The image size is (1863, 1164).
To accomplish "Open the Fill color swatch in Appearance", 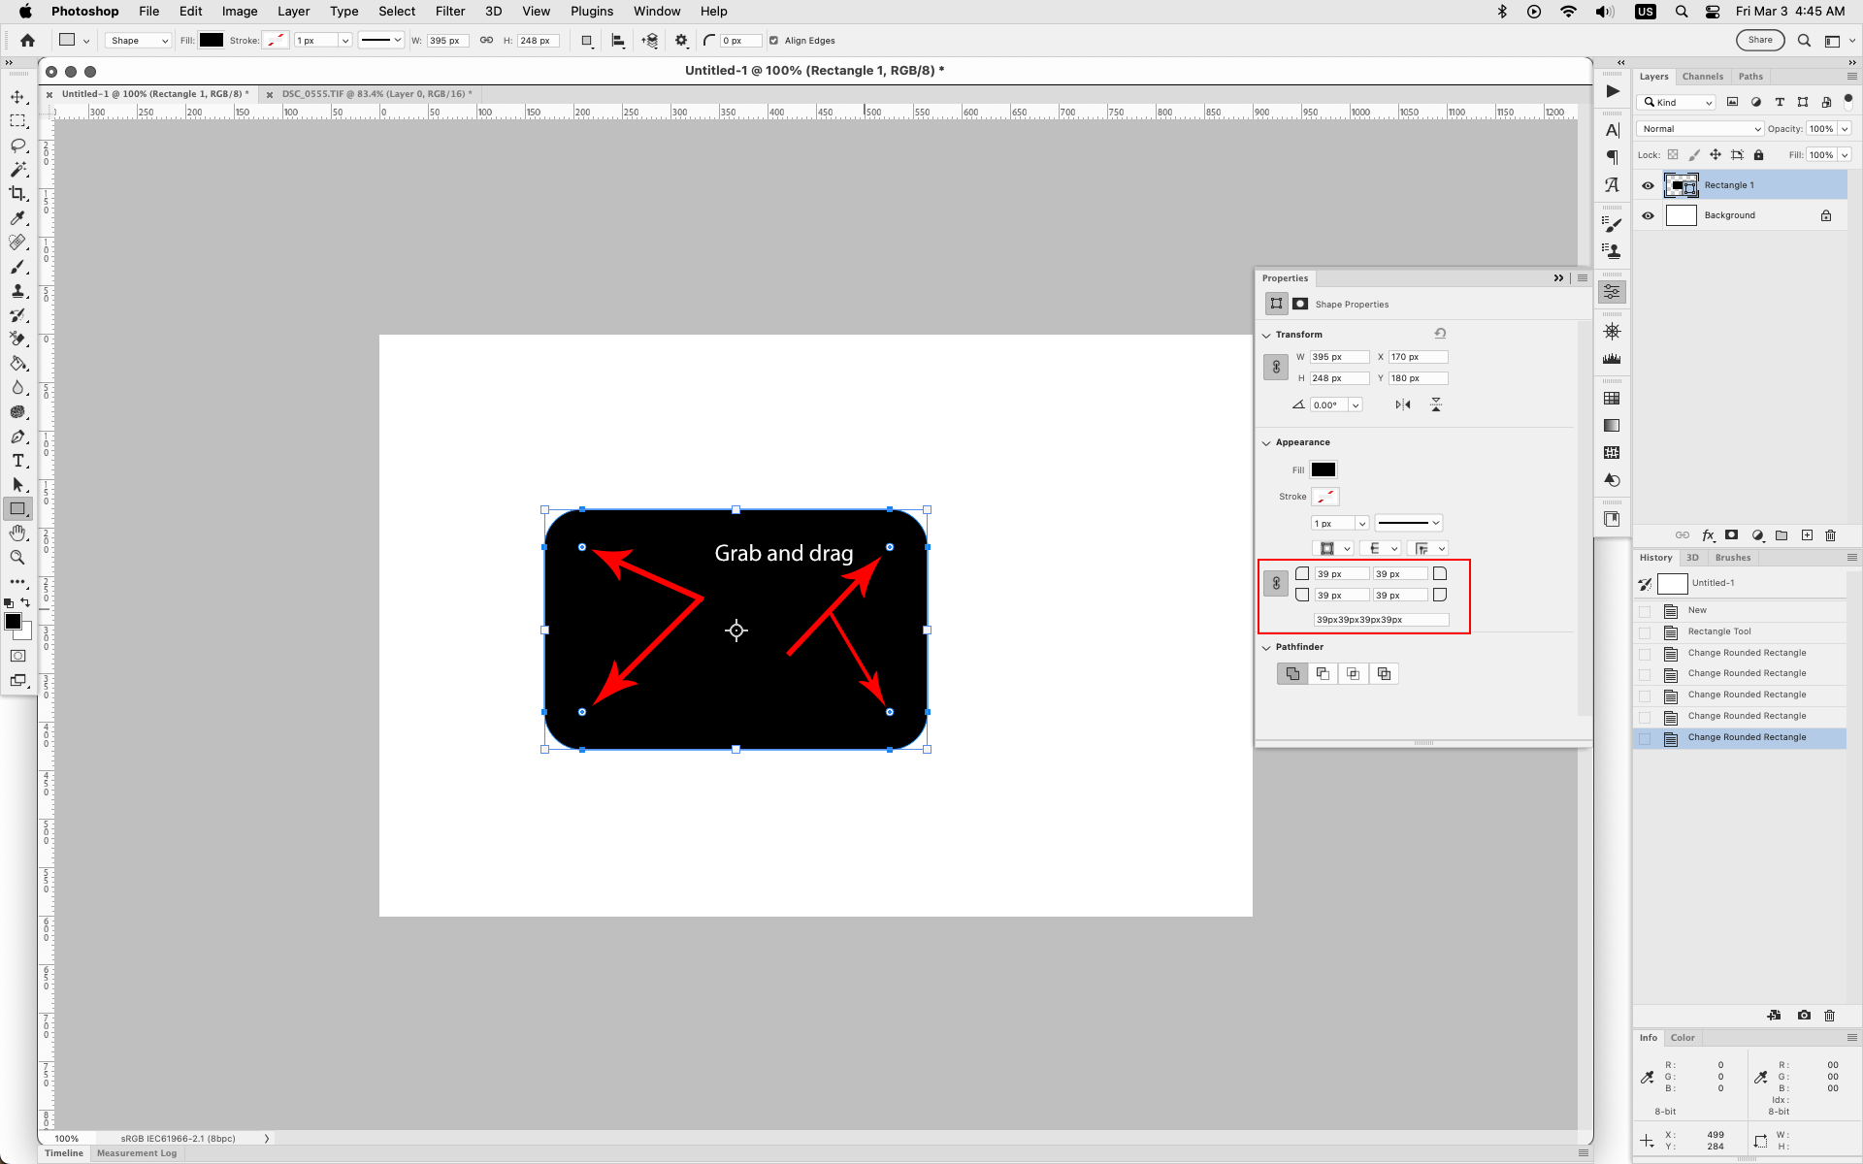I will click(x=1324, y=469).
